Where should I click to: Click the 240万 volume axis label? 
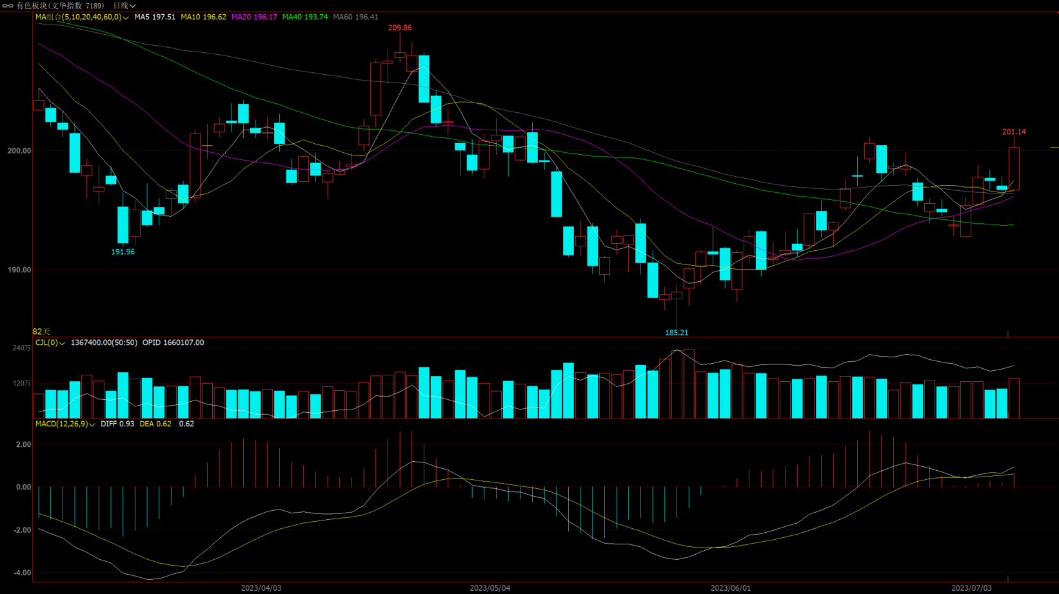pos(21,348)
